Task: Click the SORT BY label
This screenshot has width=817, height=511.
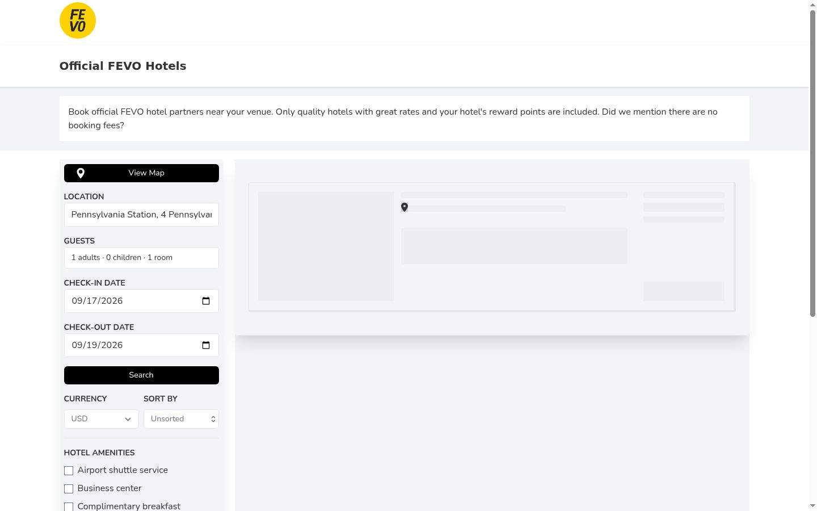Action: click(x=161, y=399)
